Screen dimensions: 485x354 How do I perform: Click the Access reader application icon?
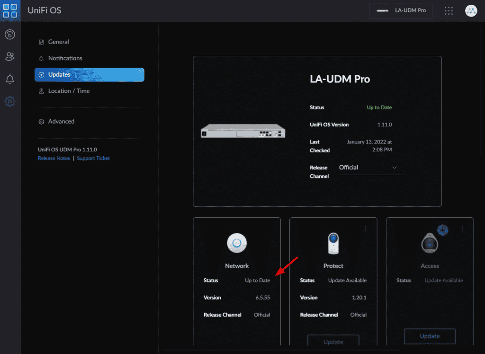click(x=430, y=243)
